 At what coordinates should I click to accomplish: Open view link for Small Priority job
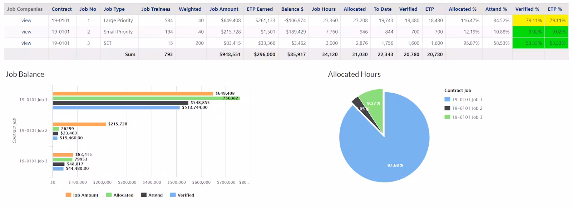click(x=26, y=32)
